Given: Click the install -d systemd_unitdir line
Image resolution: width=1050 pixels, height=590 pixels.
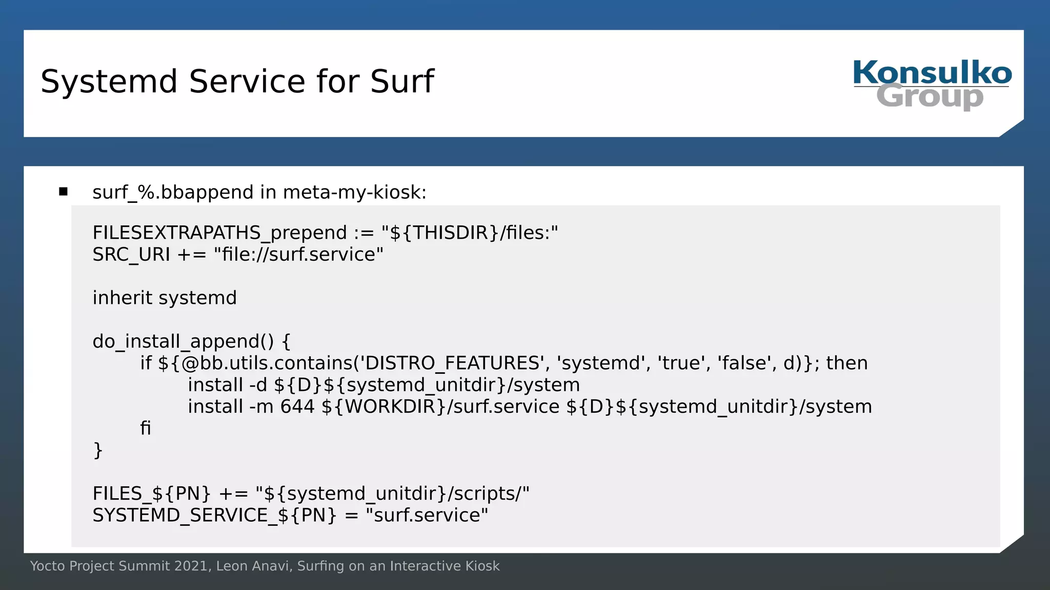Looking at the screenshot, I should click(x=383, y=385).
